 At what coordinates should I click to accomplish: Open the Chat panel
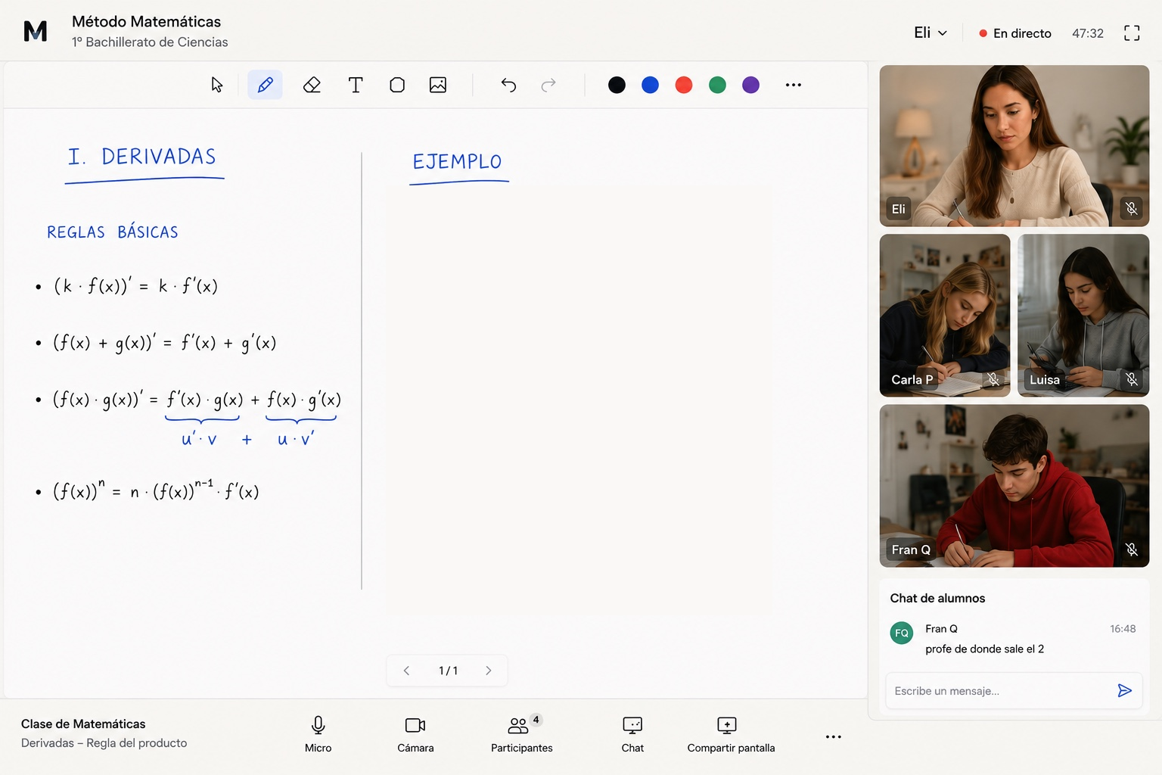tap(632, 734)
